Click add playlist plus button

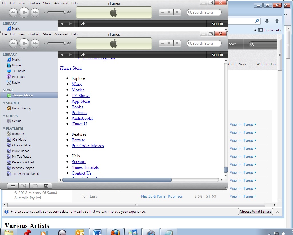click(x=13, y=186)
